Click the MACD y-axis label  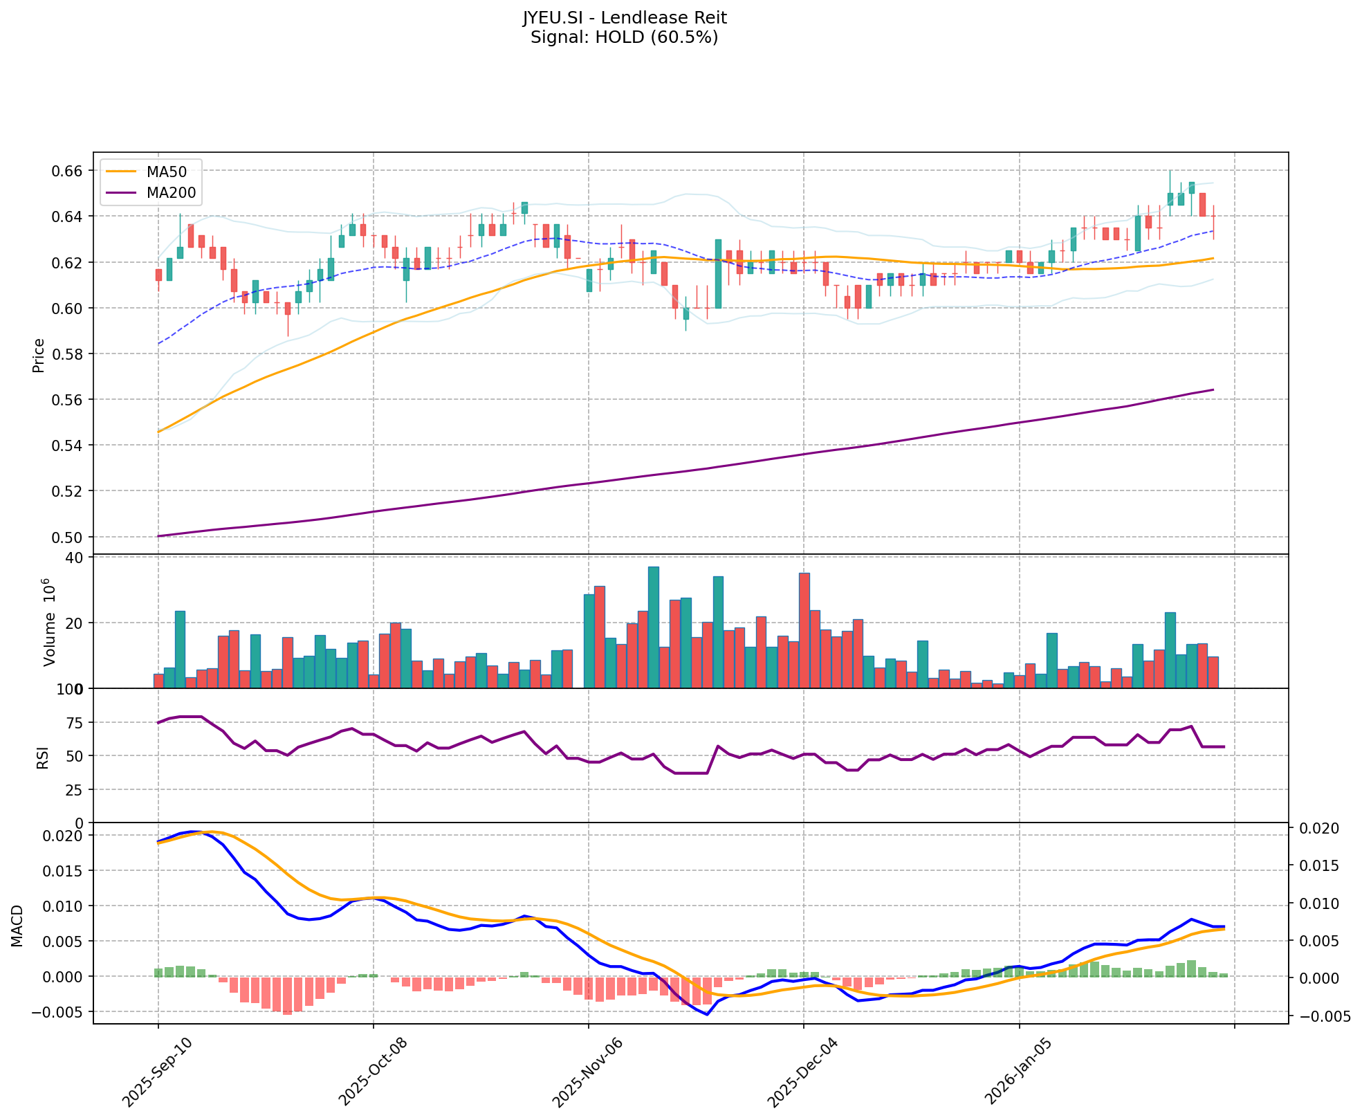17,925
